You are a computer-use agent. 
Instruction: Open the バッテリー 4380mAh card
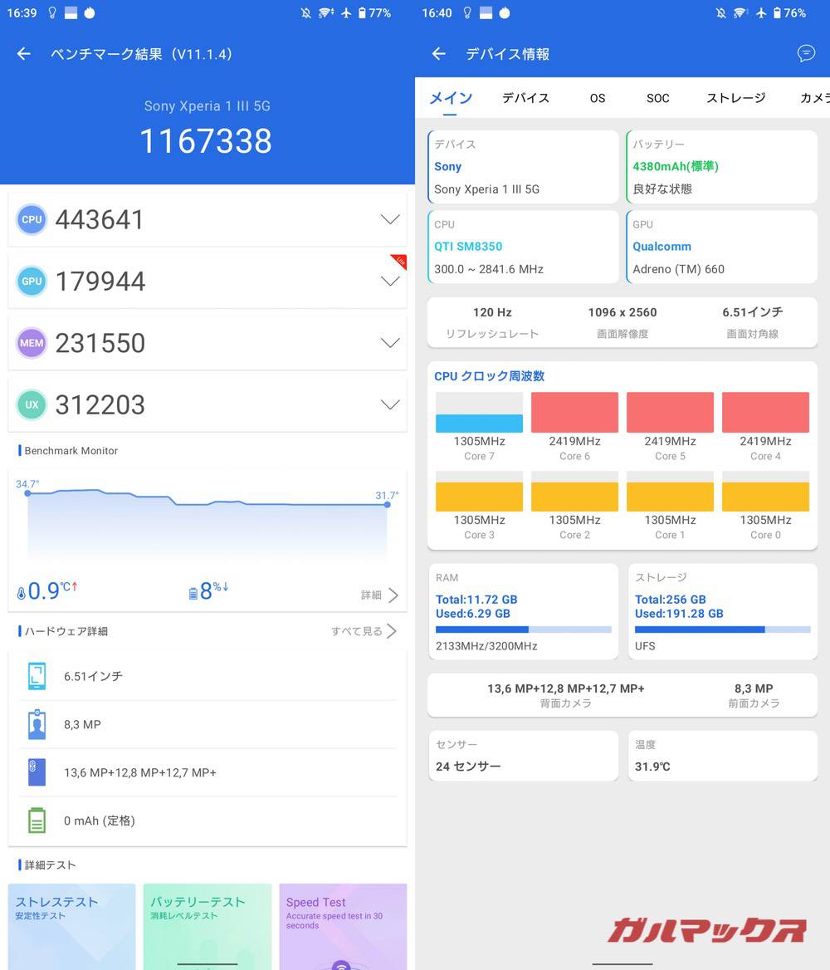point(722,166)
